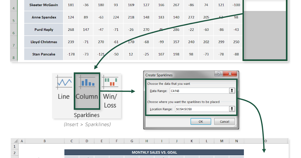Click the value 268 for Purd Haply
This screenshot has width=301, height=158.
[70, 29]
